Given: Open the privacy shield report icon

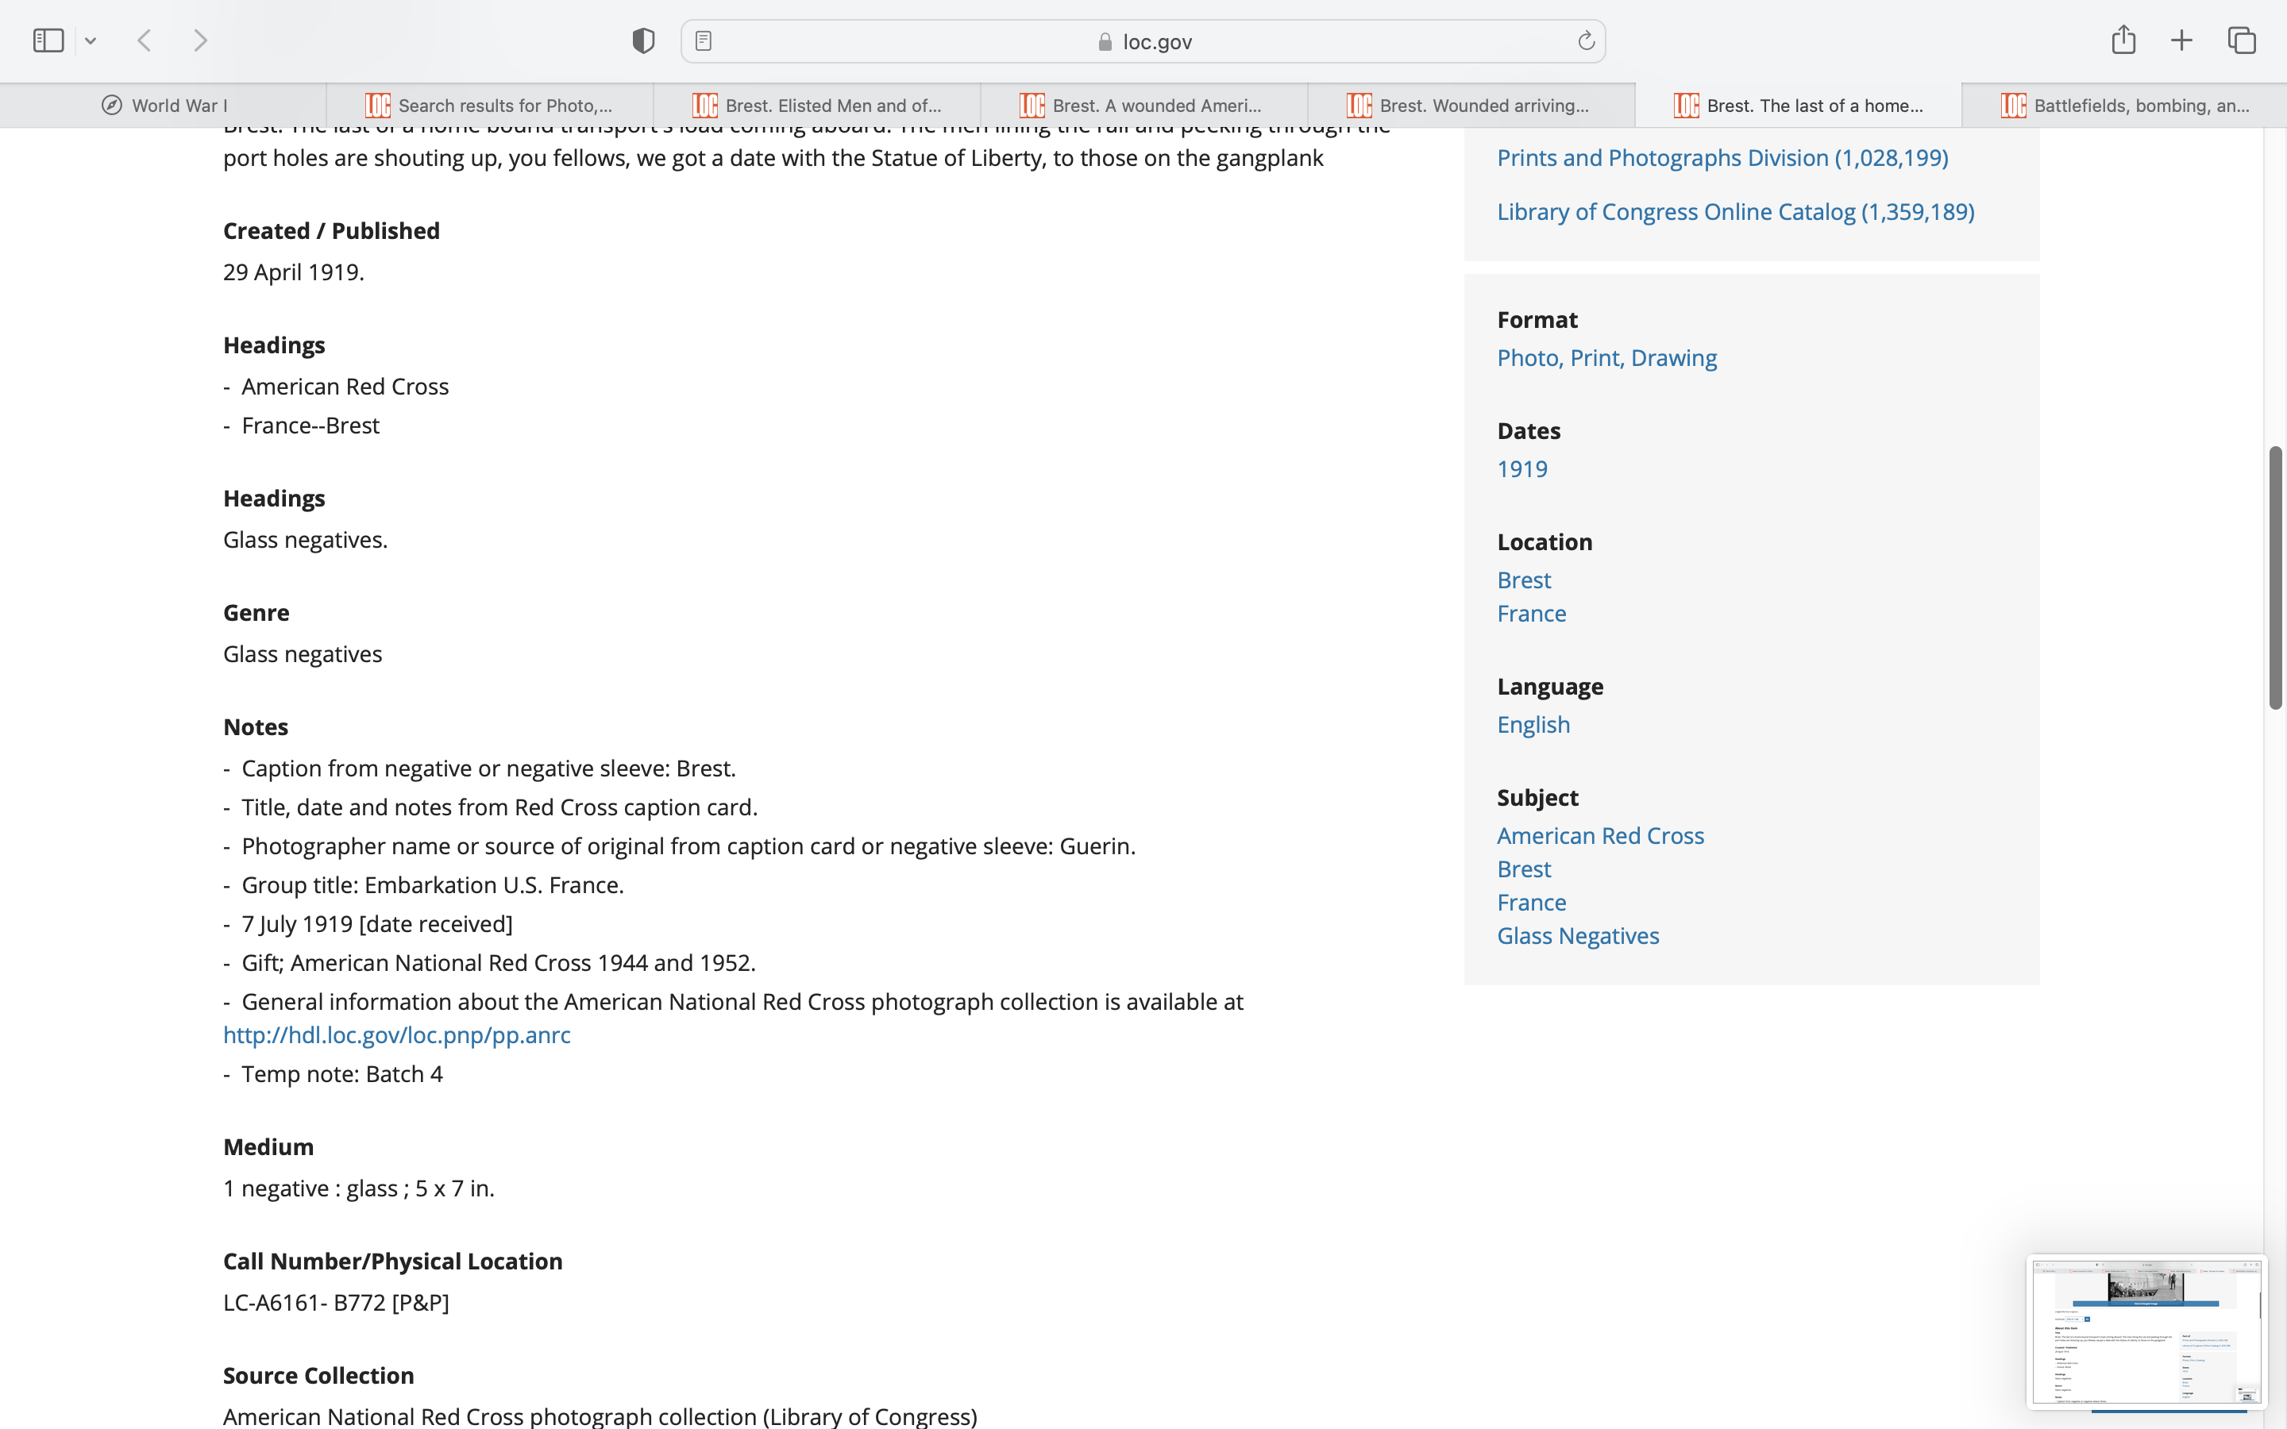Looking at the screenshot, I should click(643, 40).
